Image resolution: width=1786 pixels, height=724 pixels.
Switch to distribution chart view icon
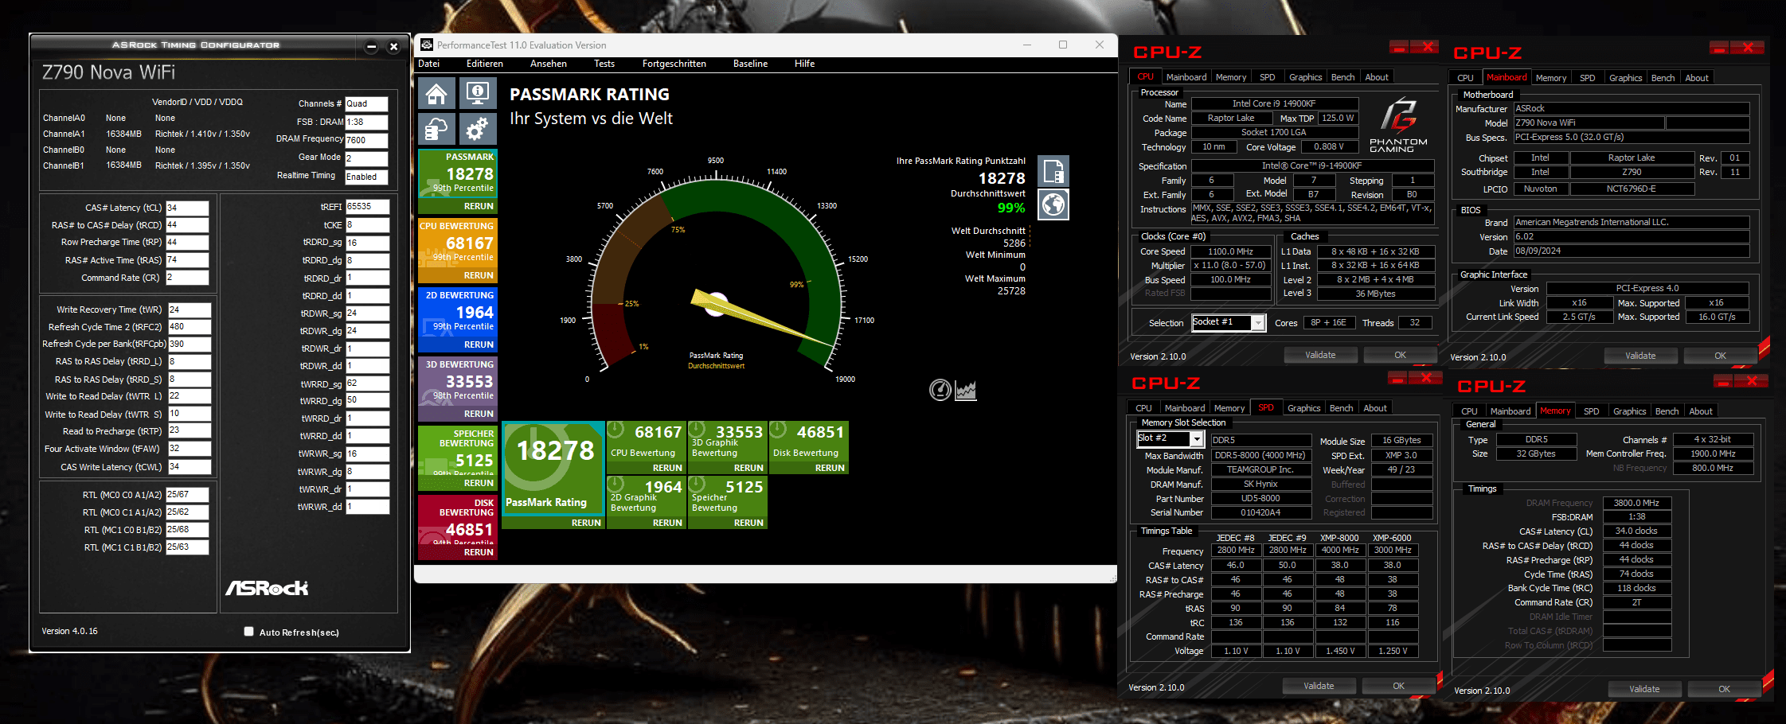tap(966, 390)
